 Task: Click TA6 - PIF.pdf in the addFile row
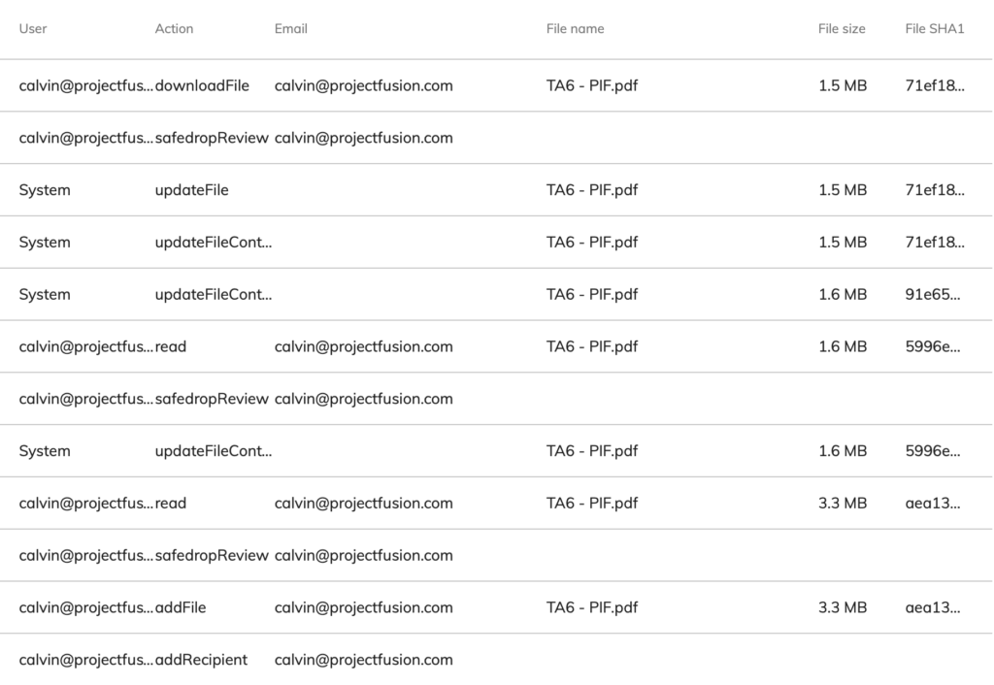tap(592, 607)
